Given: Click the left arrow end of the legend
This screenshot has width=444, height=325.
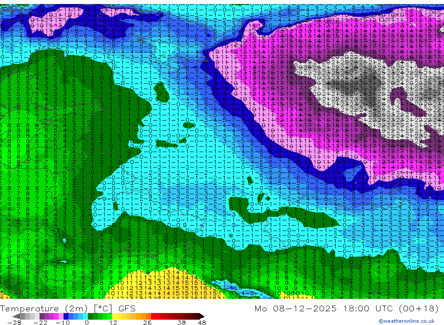Looking at the screenshot, I should [x=16, y=316].
